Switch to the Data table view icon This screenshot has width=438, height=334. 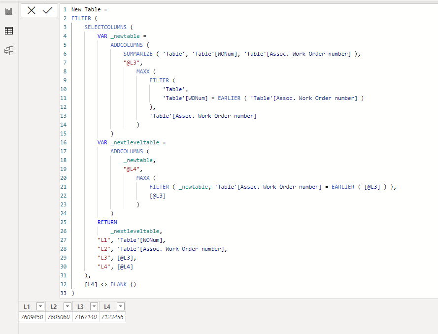tap(9, 31)
